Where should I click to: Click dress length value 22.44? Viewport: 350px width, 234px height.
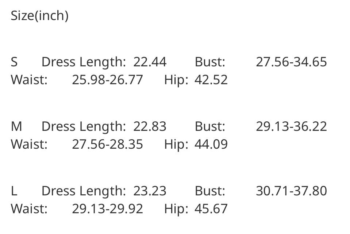pyautogui.click(x=150, y=62)
